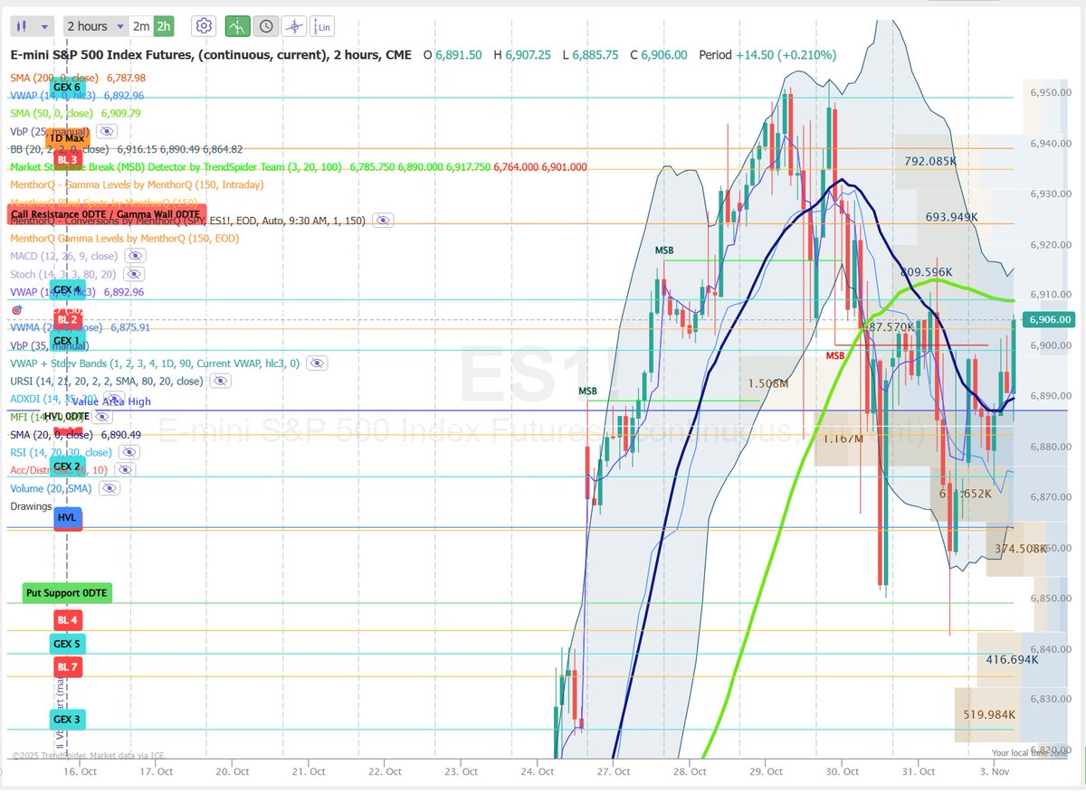Click the Drawings label
Screen dimensions: 1086x792
coord(32,505)
